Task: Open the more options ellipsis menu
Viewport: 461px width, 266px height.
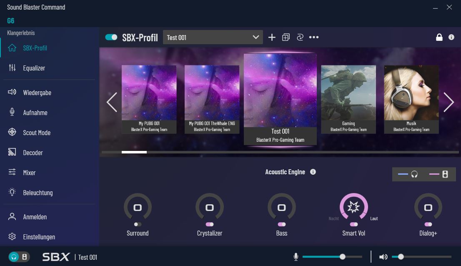Action: click(314, 38)
